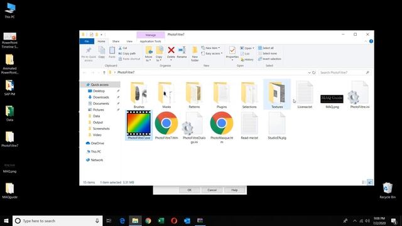Image resolution: width=402 pixels, height=226 pixels.
Task: Open Excel from the taskbar
Action: pyautogui.click(x=161, y=220)
